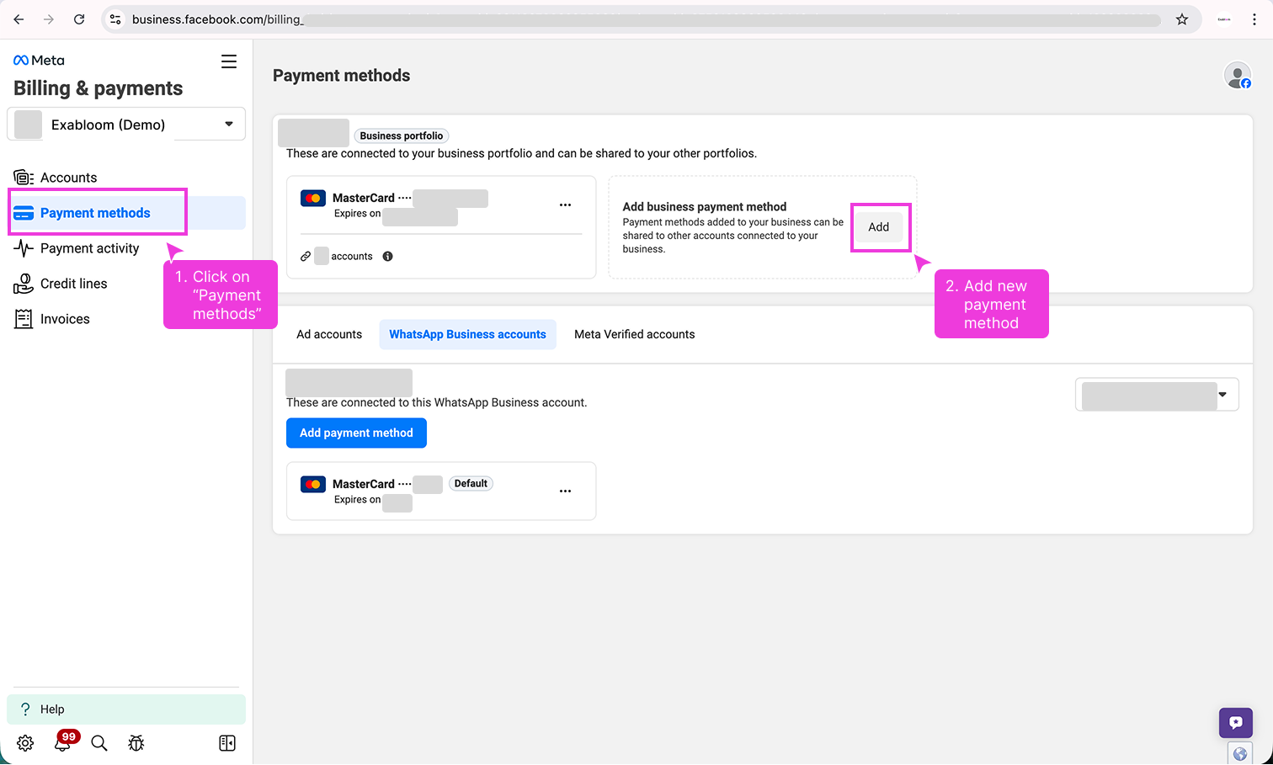Open settings gear icon
1273x765 pixels.
click(25, 743)
